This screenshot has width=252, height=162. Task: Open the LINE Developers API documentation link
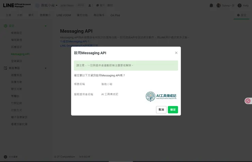point(79,46)
